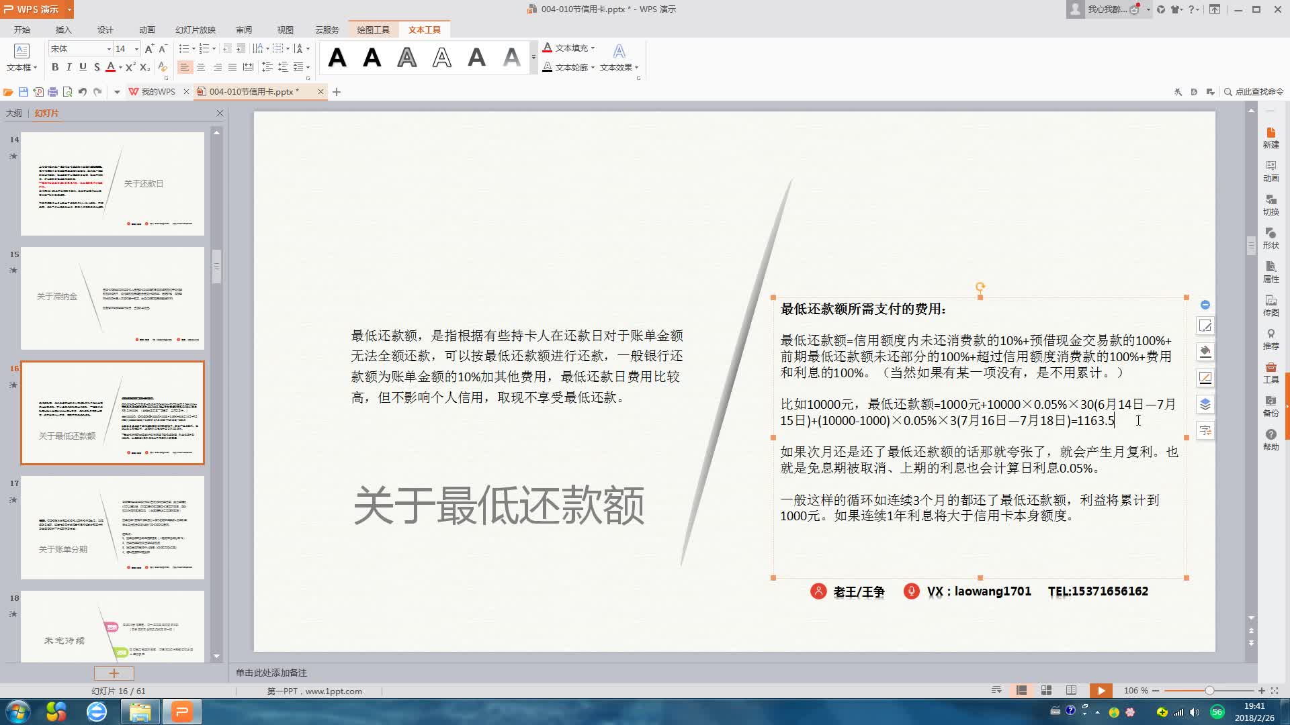This screenshot has width=1290, height=725.
Task: Click the zoom slider handle
Action: pos(1209,690)
